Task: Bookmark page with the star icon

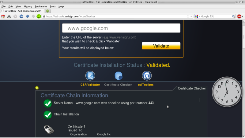Action: [188, 16]
